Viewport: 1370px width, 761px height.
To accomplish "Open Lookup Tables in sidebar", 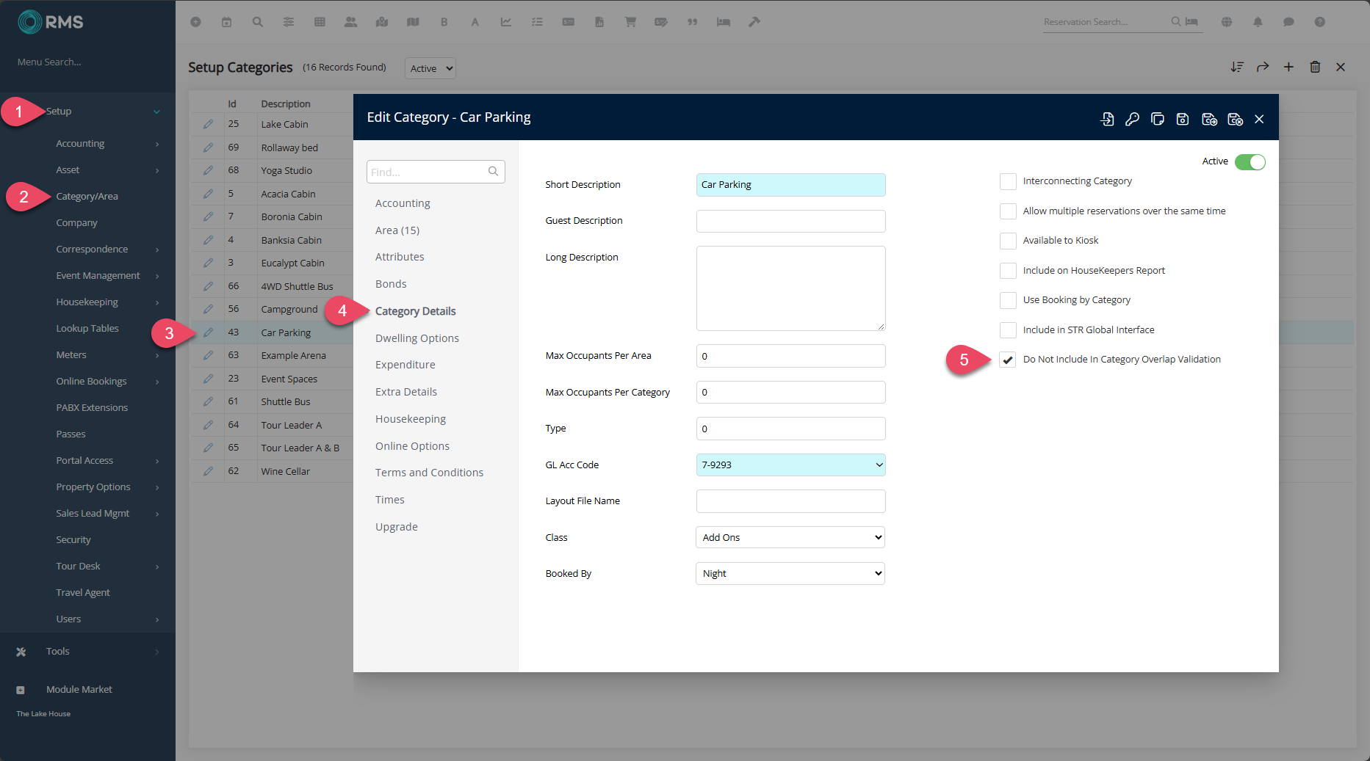I will click(87, 329).
